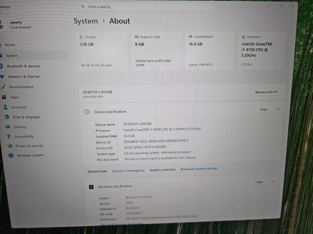Click the Windows 11 Home edition text
The image size is (313, 234).
tap(139, 197)
